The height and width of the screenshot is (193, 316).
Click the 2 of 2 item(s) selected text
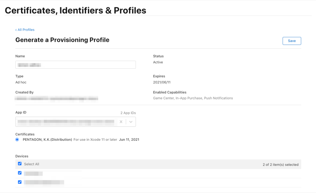coord(280,165)
